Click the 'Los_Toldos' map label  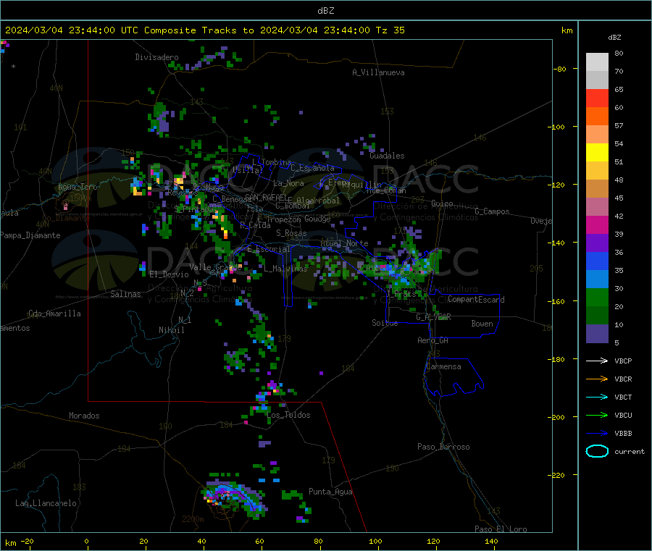pyautogui.click(x=288, y=415)
